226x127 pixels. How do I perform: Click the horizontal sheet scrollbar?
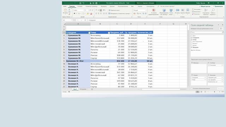click(161, 89)
